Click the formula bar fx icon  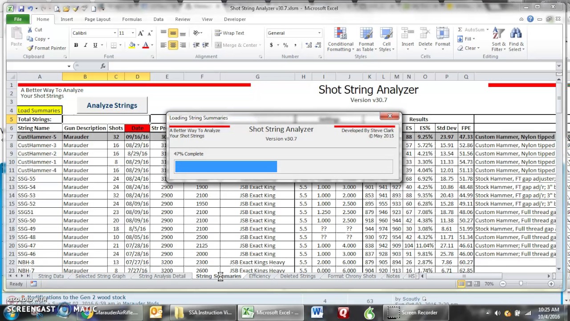coord(103,66)
